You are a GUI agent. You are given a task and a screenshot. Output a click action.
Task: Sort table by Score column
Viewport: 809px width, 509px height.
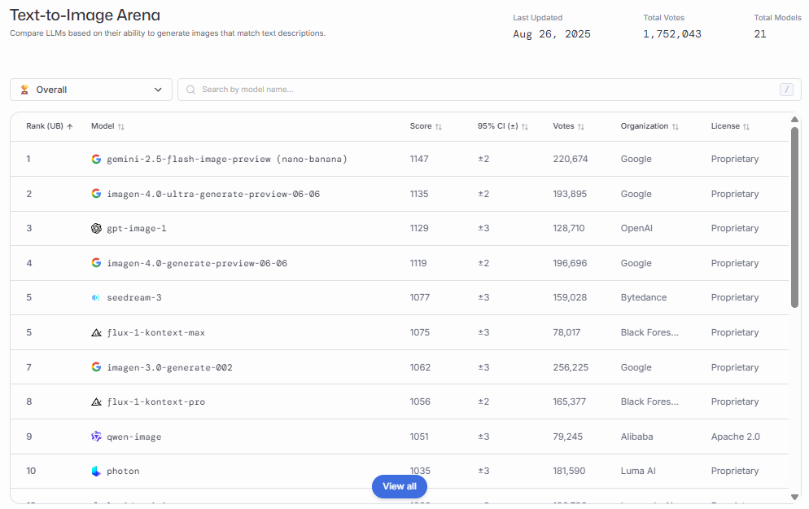[x=426, y=126]
